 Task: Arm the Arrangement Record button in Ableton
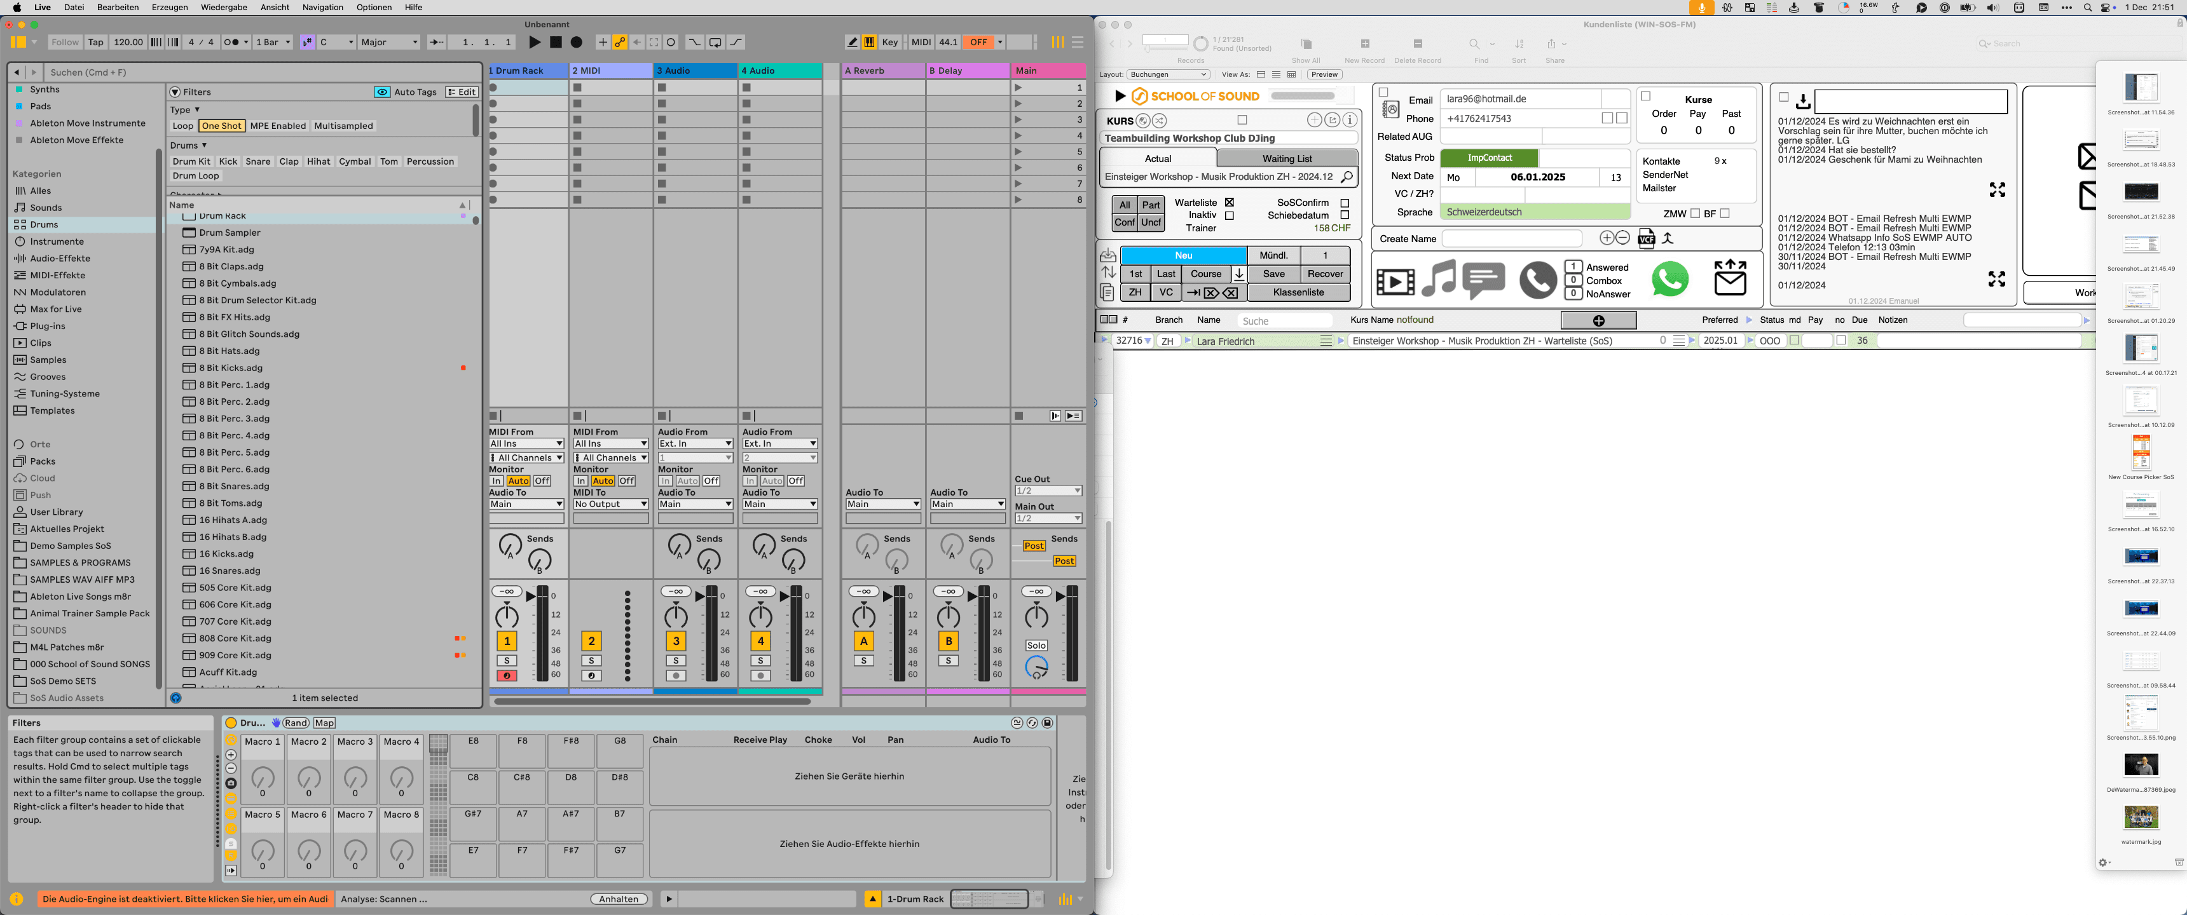click(577, 41)
